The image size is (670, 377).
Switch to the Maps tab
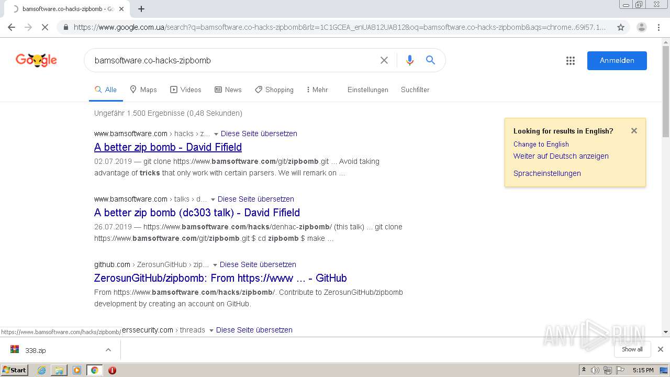[x=143, y=90]
